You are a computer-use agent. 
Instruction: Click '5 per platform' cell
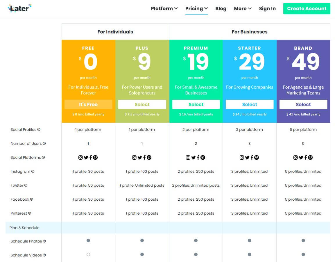(303, 130)
